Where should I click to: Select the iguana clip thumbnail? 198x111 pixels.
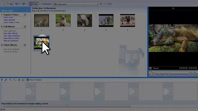coord(42,43)
